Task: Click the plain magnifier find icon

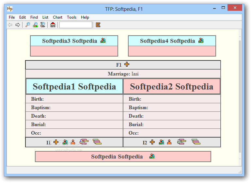Action: click(x=28, y=25)
